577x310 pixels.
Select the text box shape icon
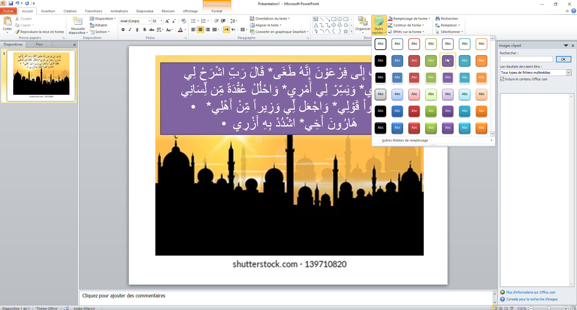click(316, 19)
